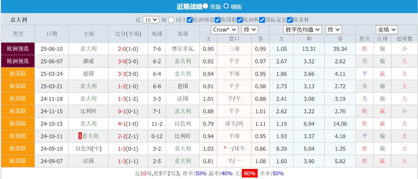
Task: Click the 2-0(1-0) score link
Action: point(128,48)
